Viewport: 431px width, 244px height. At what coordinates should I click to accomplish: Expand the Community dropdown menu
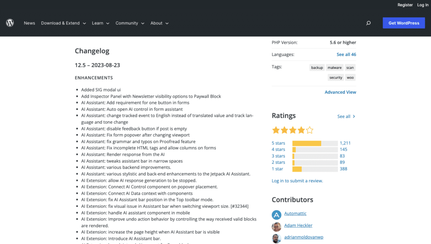130,23
